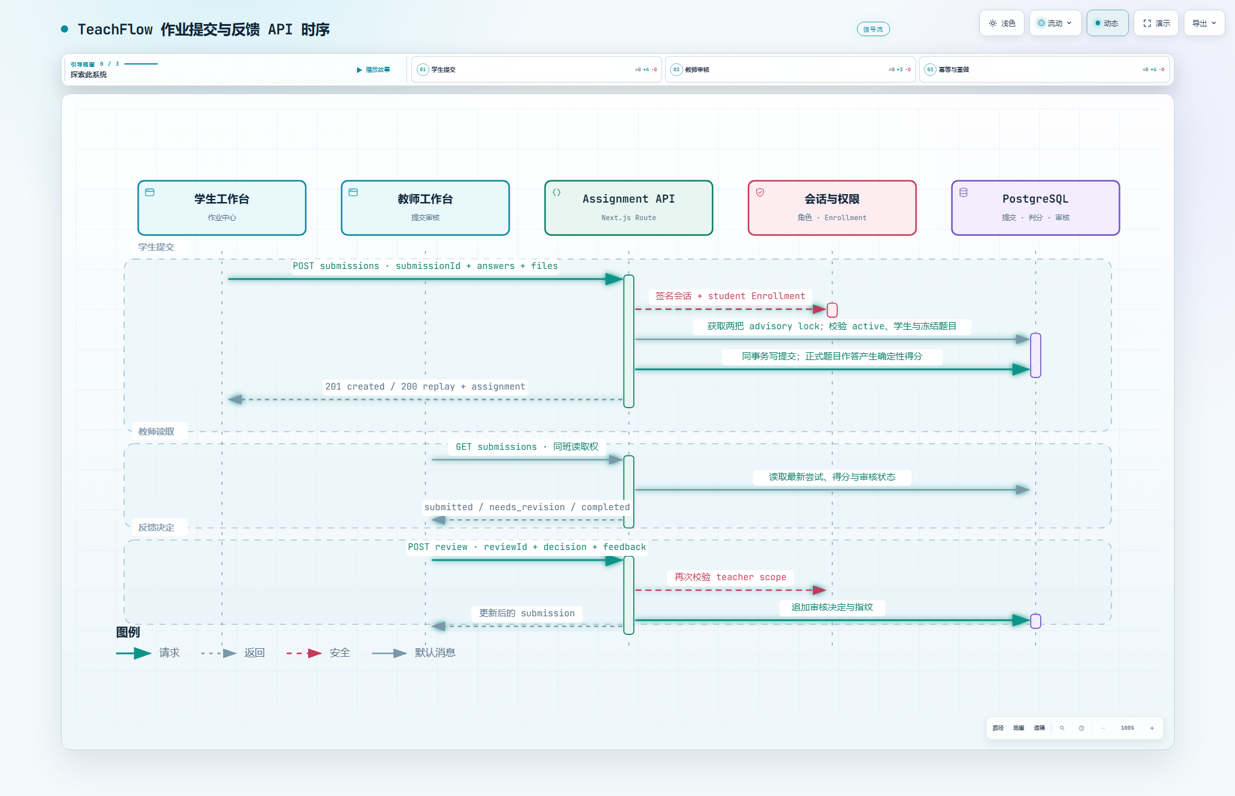Enable the 透镜 lens option
This screenshot has width=1235, height=796.
pos(1039,728)
